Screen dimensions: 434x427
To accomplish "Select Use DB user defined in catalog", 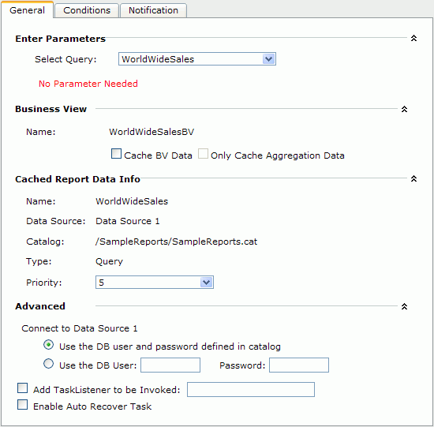I will pyautogui.click(x=48, y=345).
